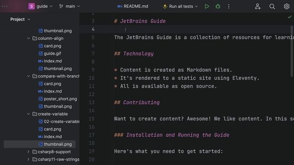Image resolution: width=294 pixels, height=165 pixels.
Task: Select highlighted thumbnail.png under create-variable
Action: (58, 144)
